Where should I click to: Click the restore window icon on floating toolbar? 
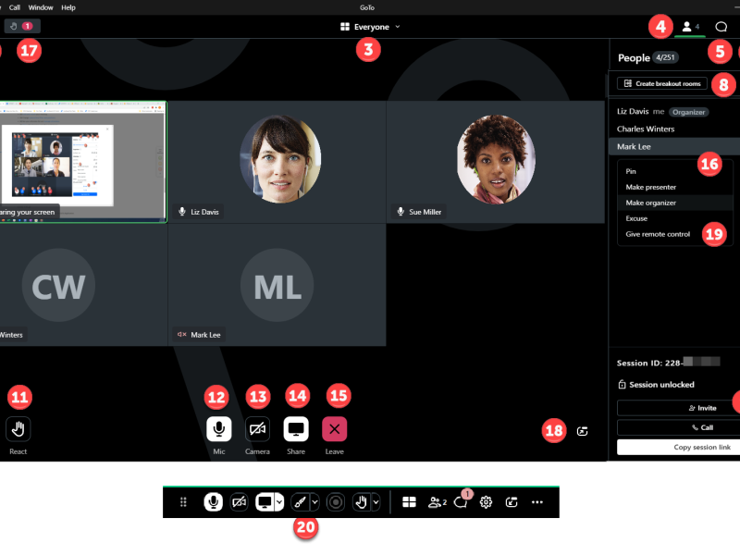pos(512,502)
